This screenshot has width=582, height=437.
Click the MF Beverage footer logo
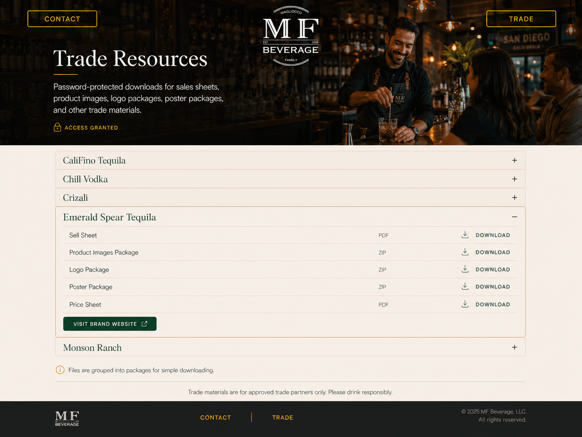(x=67, y=418)
